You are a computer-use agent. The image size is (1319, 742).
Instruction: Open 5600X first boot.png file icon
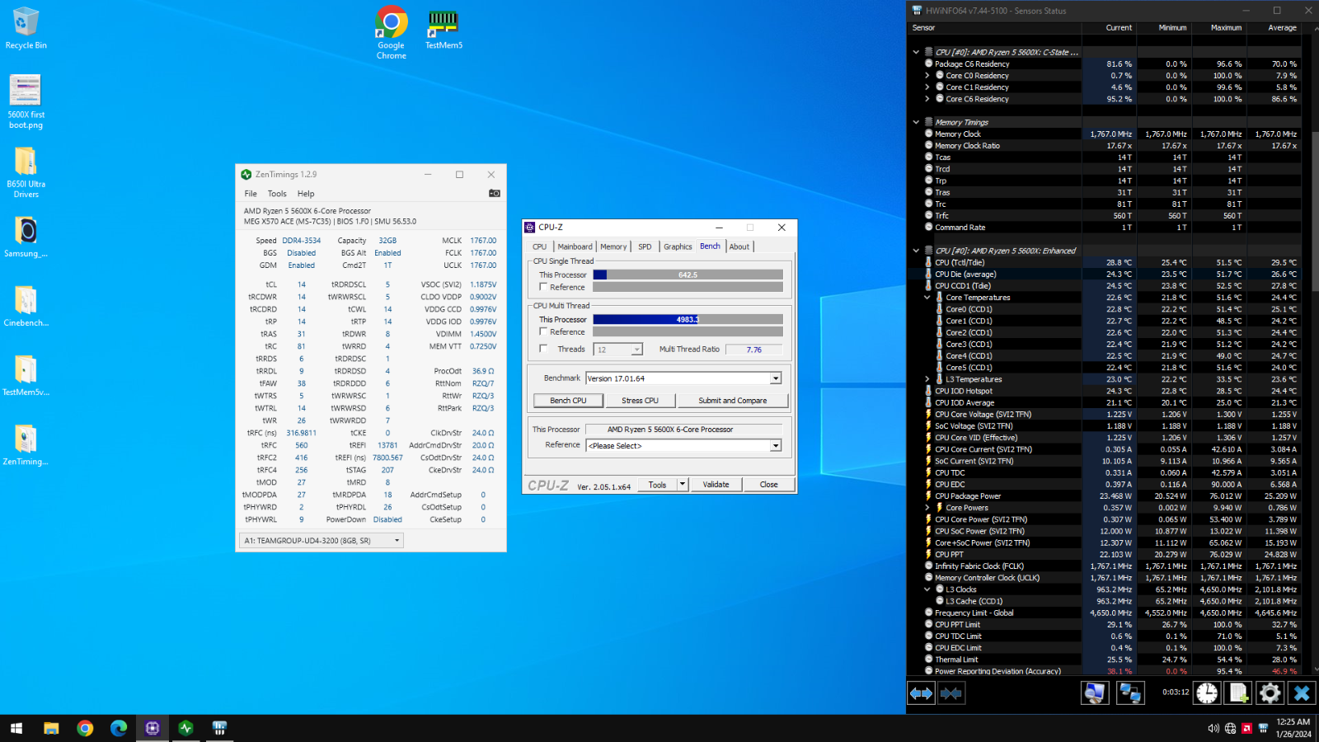pyautogui.click(x=26, y=101)
